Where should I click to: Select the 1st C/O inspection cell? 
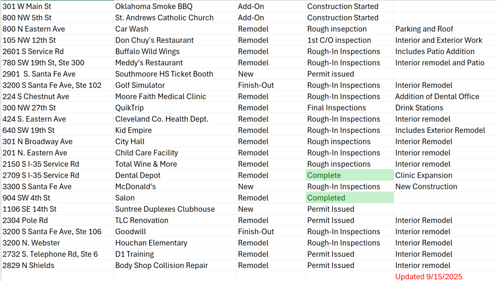click(350, 40)
